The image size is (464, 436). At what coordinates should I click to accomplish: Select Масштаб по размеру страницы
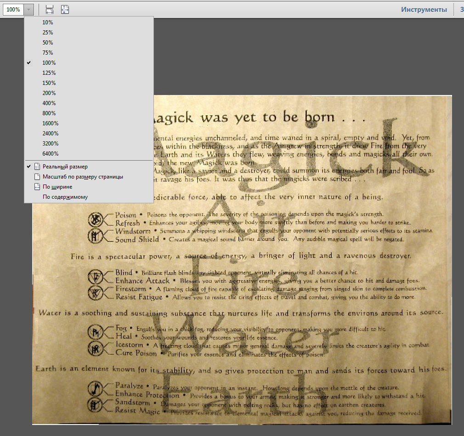83,177
